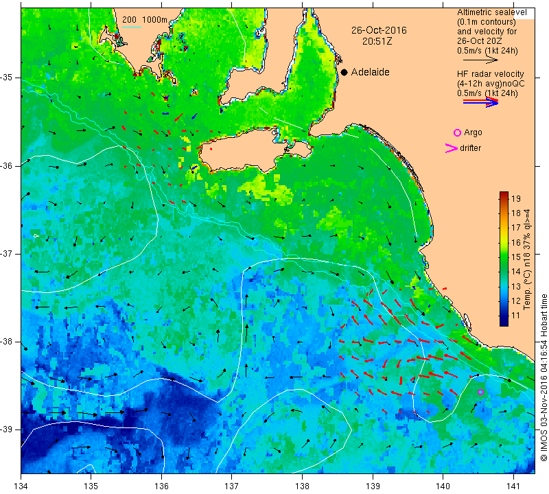Click the date '26-Oct-2016' text
Screen dimensions: 549x494
379,30
